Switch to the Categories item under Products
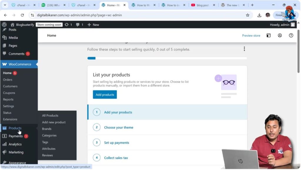The image size is (301, 170). click(49, 135)
